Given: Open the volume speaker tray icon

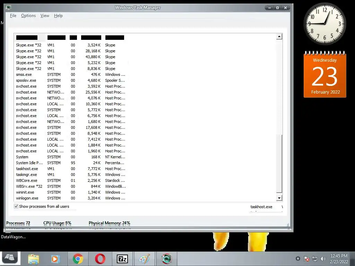Looking at the screenshot, I should [x=323, y=258].
